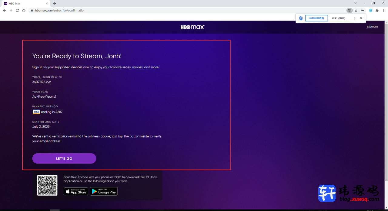388x211 pixels.
Task: Click the LET'S GO button
Action: [64, 158]
